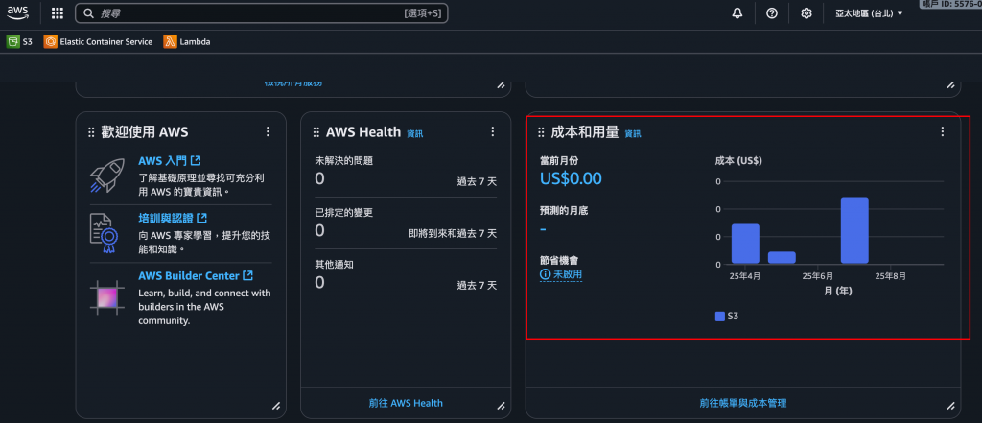Viewport: 982px width, 423px height.
Task: Use resize handle of the upper right partial widget
Action: (x=950, y=85)
